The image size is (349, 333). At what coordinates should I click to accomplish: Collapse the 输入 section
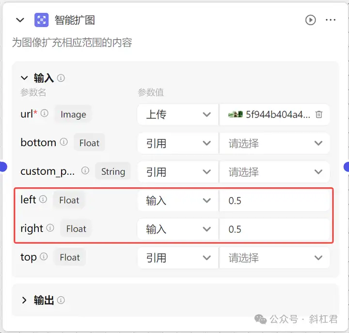point(24,78)
